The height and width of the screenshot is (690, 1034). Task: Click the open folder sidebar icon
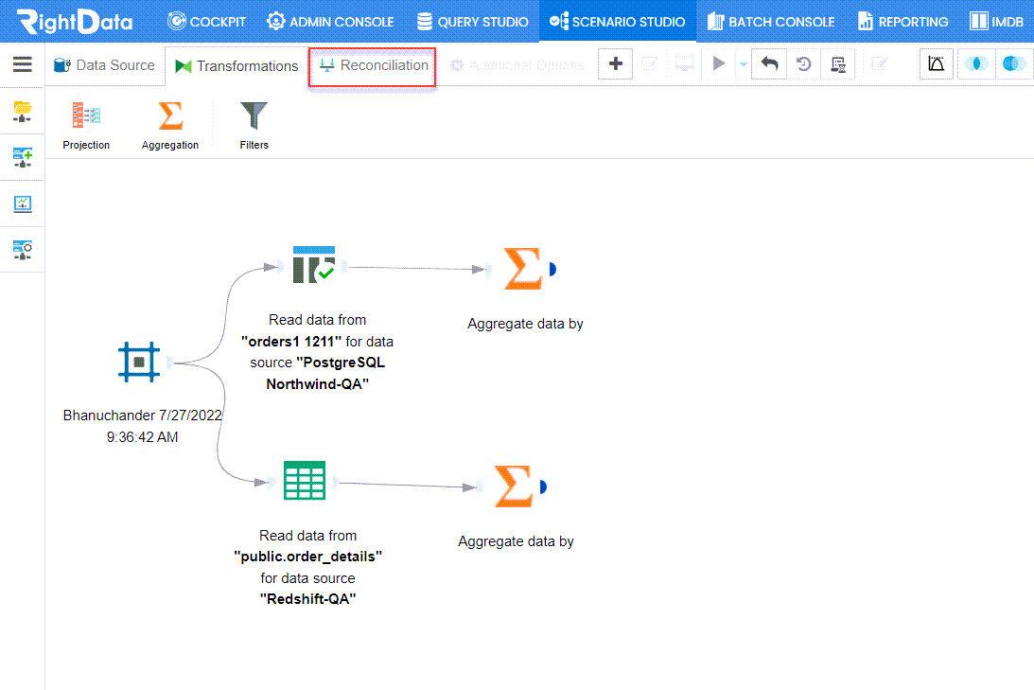(23, 112)
